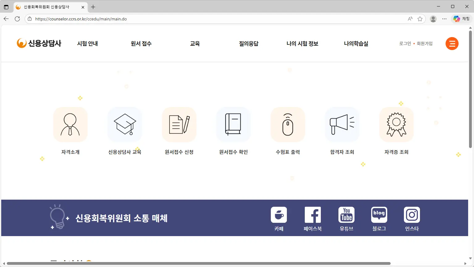Open the 블로그 blog icon
Viewport: 474px width, 267px height.
[379, 214]
